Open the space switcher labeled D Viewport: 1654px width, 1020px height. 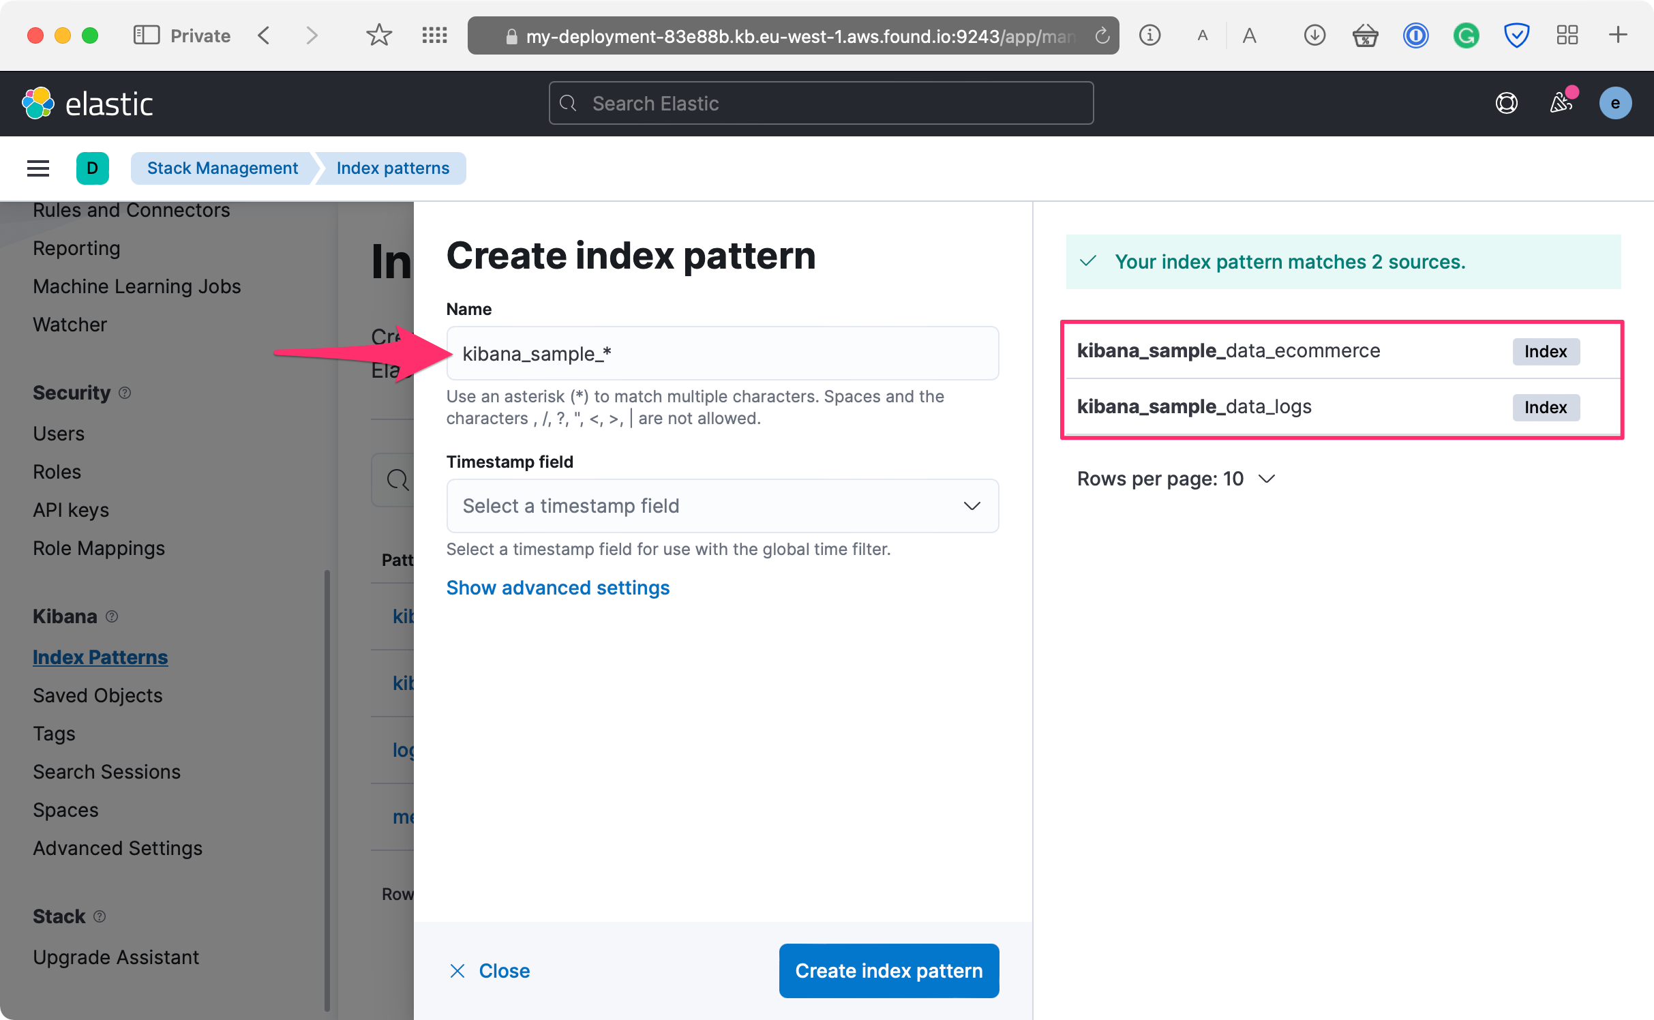[x=93, y=168]
